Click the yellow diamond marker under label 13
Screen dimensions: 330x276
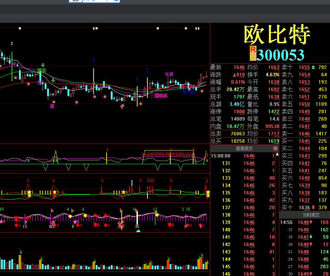pos(157,215)
